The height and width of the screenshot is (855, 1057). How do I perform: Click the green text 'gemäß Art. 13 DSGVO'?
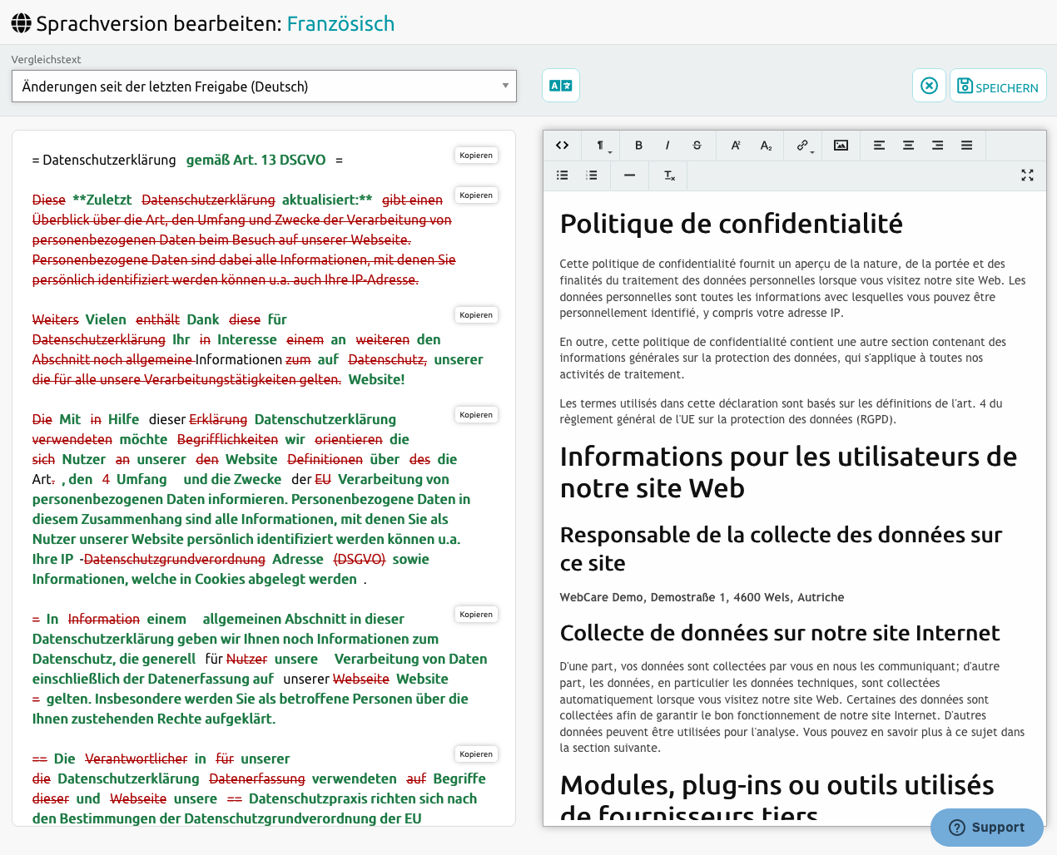256,160
